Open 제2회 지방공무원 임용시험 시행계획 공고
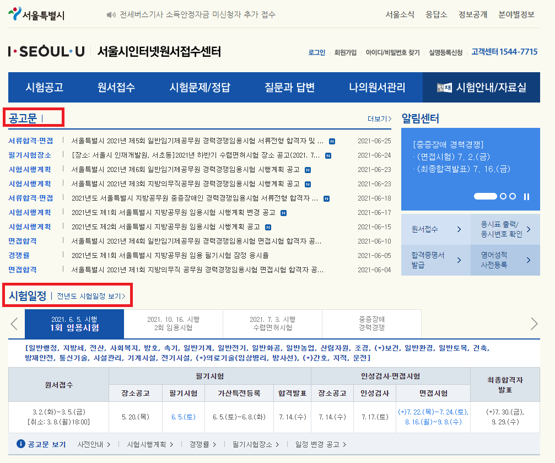 pyautogui.click(x=166, y=227)
